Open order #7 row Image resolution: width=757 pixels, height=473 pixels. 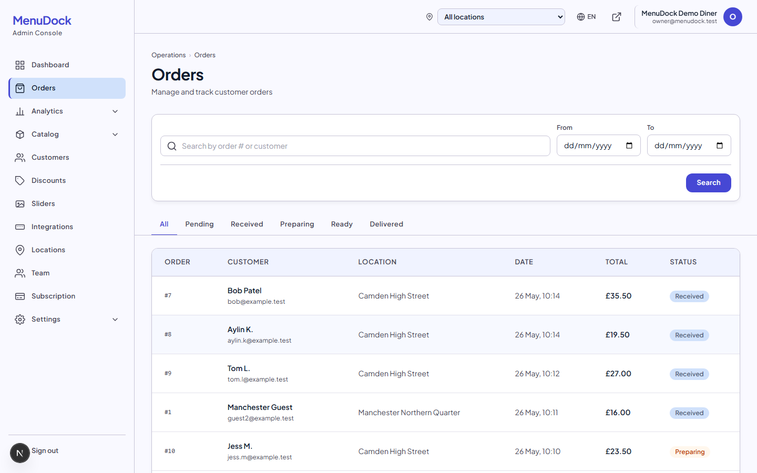pyautogui.click(x=446, y=296)
